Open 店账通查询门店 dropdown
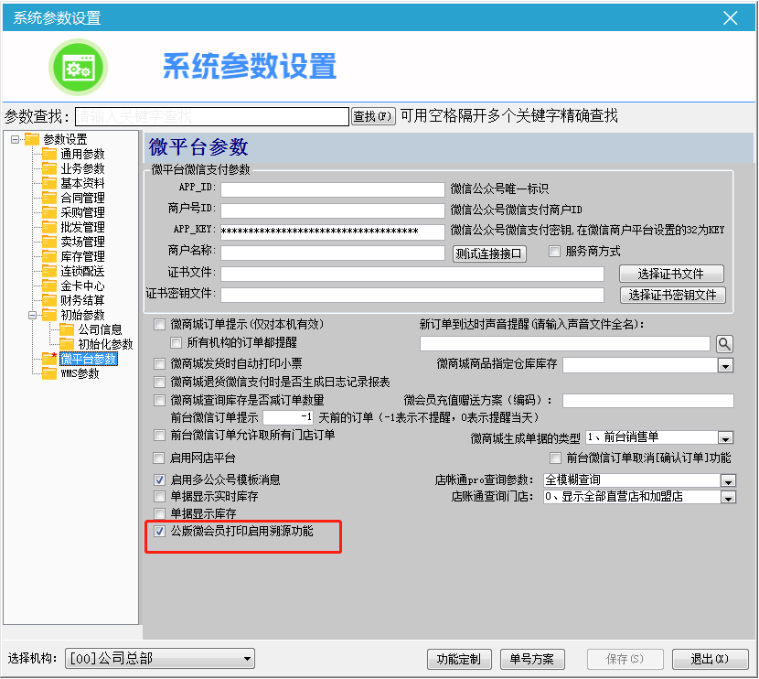The image size is (759, 679). pos(728,498)
